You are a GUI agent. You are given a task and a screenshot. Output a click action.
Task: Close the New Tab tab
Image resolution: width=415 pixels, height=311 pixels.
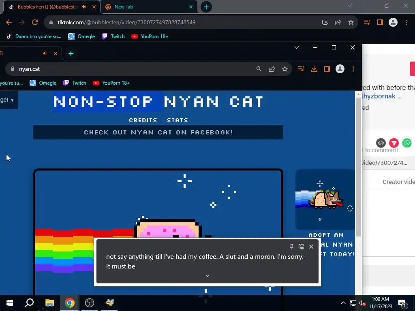pos(191,7)
